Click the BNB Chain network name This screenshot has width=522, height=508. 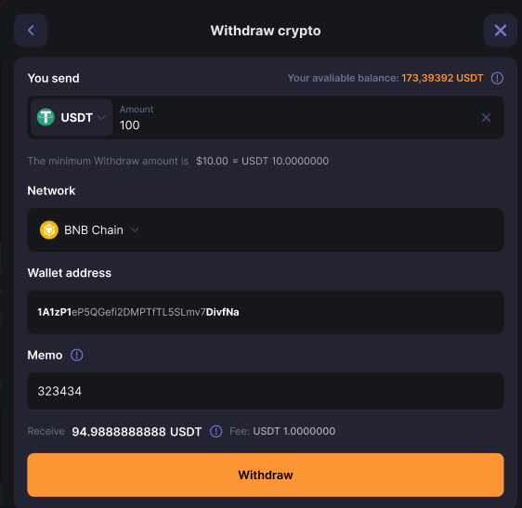click(x=94, y=230)
